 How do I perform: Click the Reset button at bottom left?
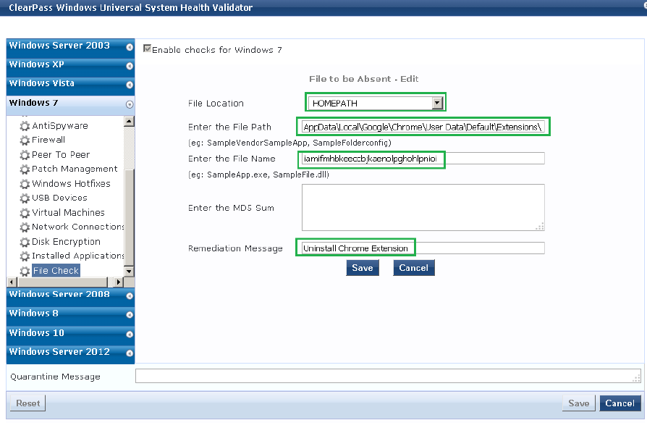(28, 403)
